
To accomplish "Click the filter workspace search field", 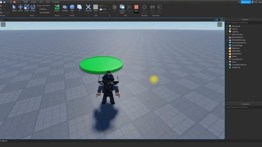I will tap(244, 22).
